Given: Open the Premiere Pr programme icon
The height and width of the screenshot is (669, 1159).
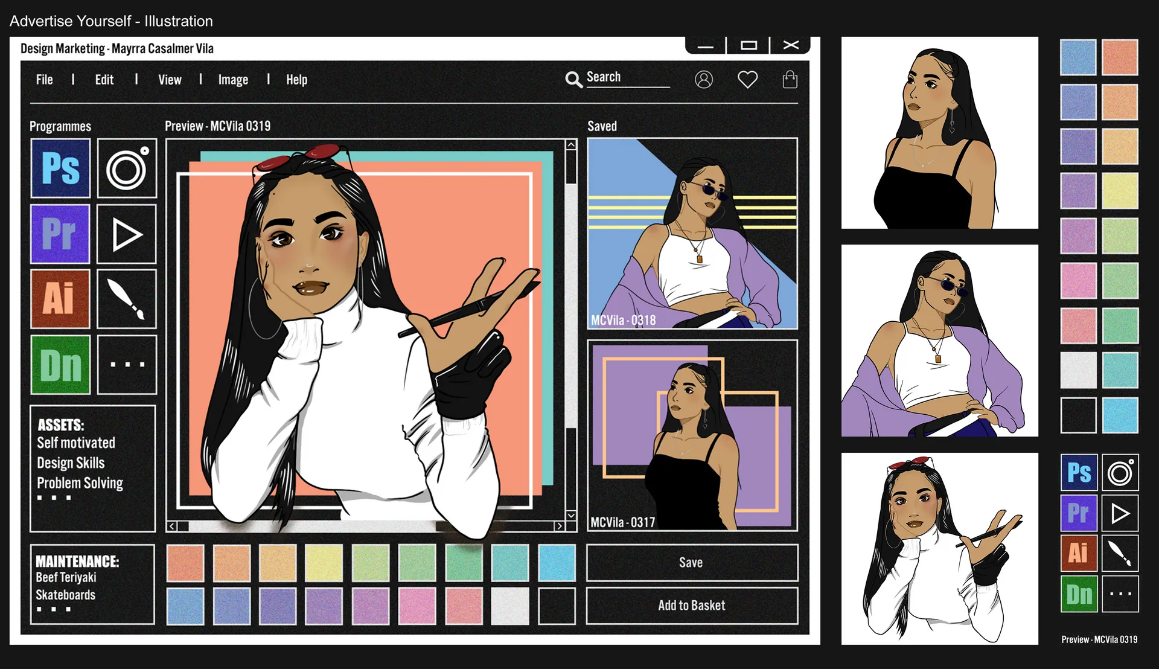Looking at the screenshot, I should click(60, 234).
